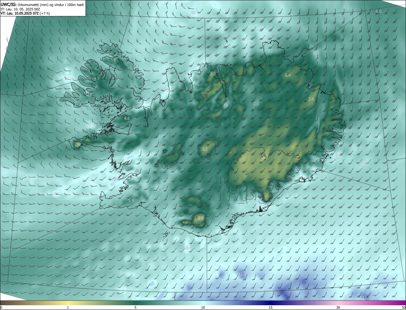Click the 7.8 value label on the map

tap(226, 105)
